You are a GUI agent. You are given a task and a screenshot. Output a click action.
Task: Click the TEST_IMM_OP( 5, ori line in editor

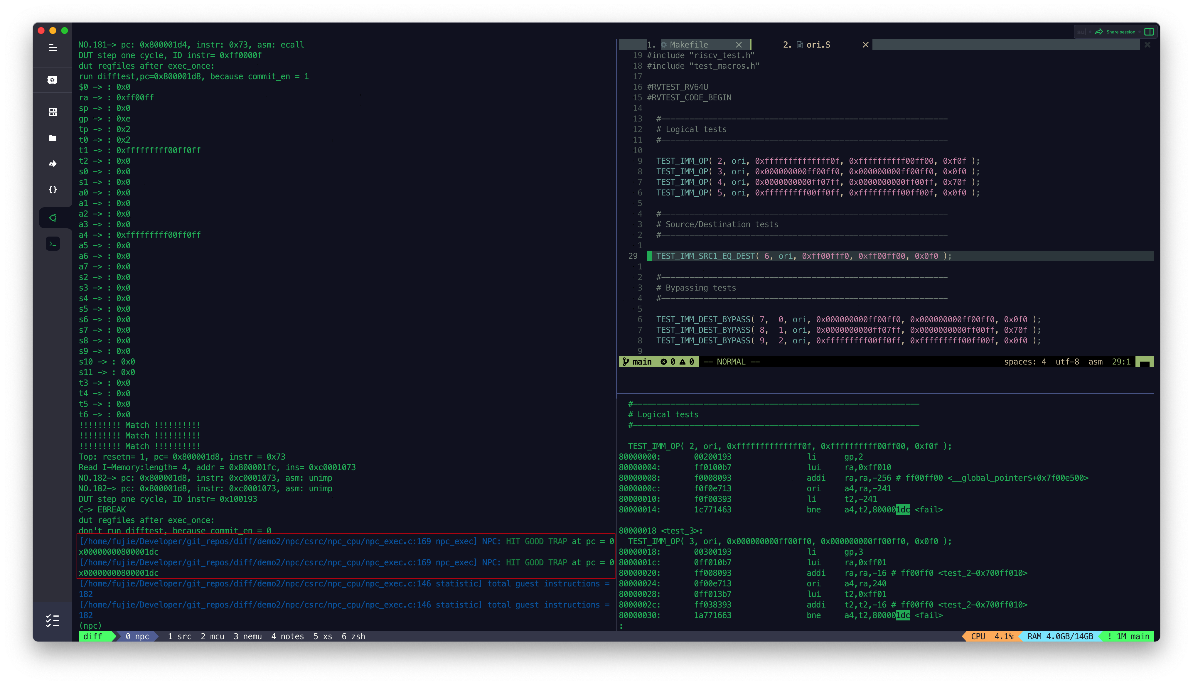click(x=818, y=193)
